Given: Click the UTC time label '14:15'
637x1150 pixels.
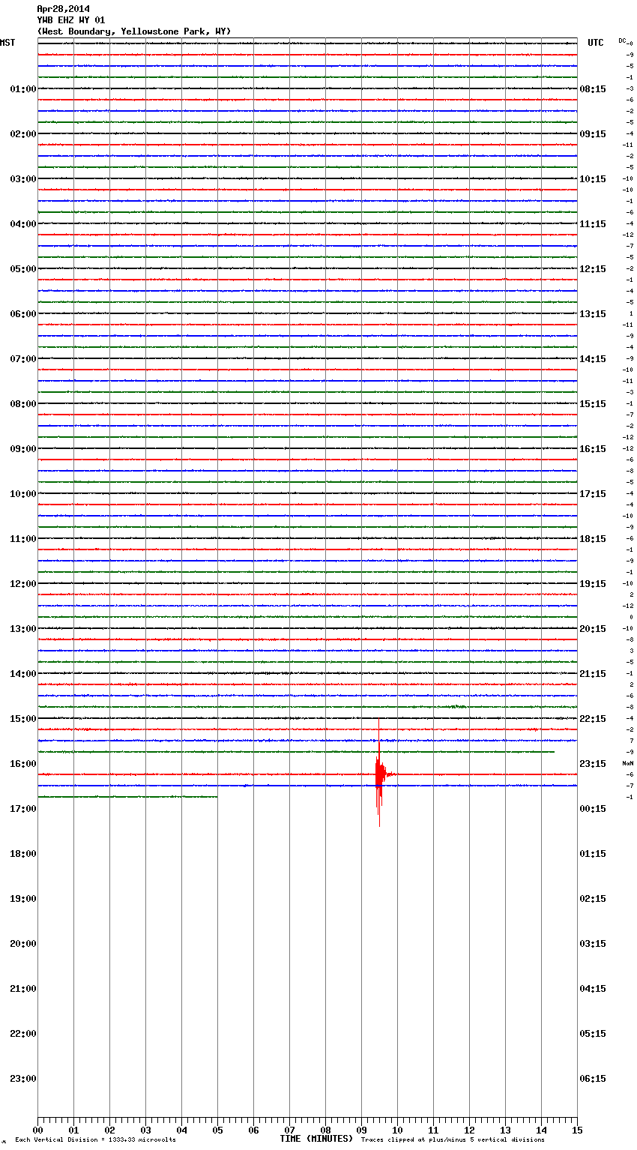Looking at the screenshot, I should 593,359.
